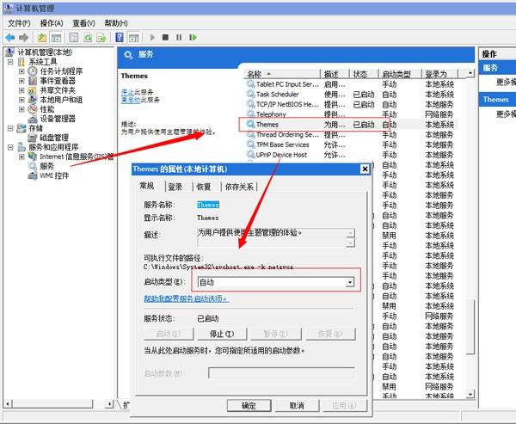Viewport: 516px width, 424px height.
Task: Open the 操作(A) menu
Action: [51, 23]
